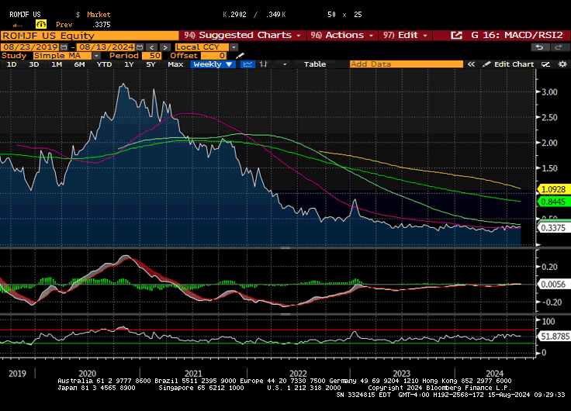Image resolution: width=571 pixels, height=411 pixels.
Task: Click the white 0.3375 last price label
Action: pos(553,228)
